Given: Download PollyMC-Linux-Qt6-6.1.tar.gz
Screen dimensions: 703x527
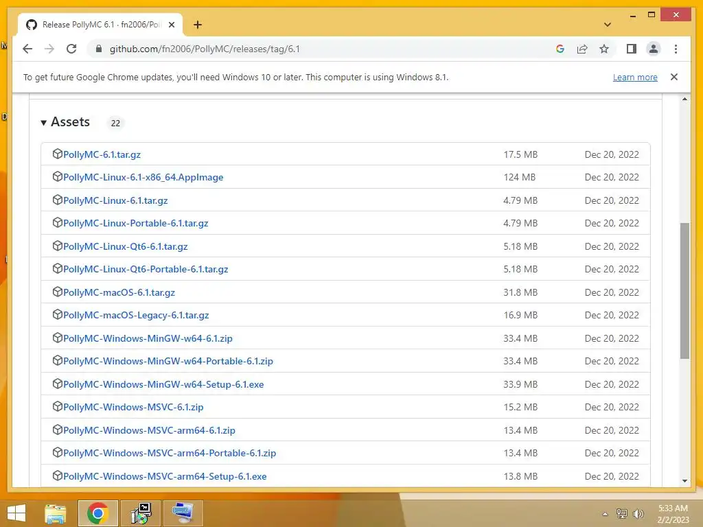Looking at the screenshot, I should pyautogui.click(x=125, y=246).
